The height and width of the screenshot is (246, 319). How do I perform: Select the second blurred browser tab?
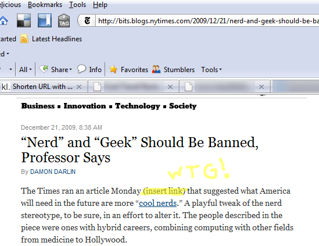point(134,87)
